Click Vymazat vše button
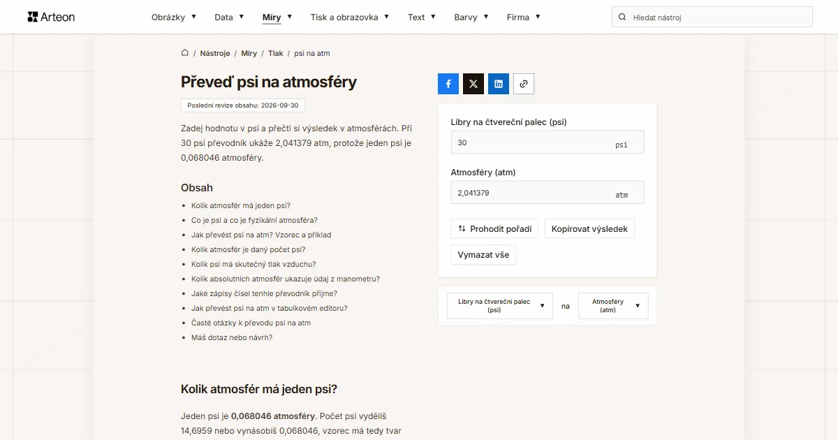Image resolution: width=838 pixels, height=440 pixels. (483, 255)
